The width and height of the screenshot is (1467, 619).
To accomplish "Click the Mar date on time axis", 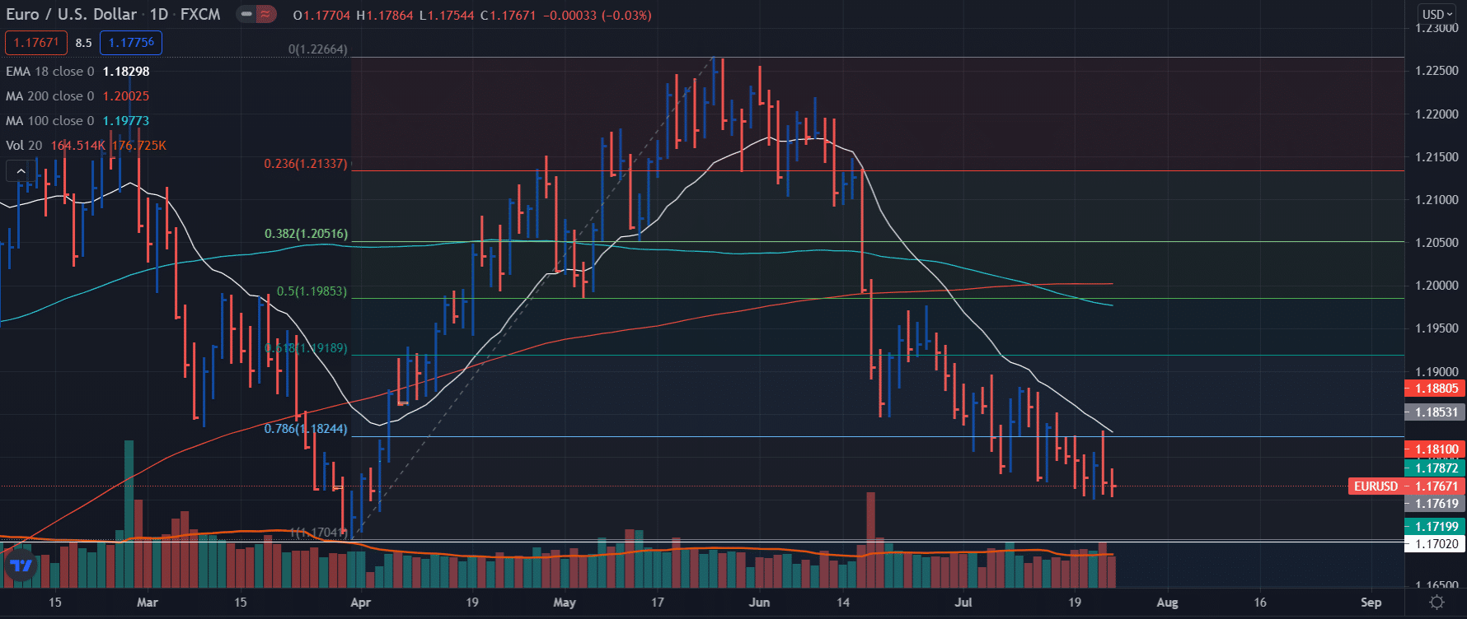I will click(147, 603).
